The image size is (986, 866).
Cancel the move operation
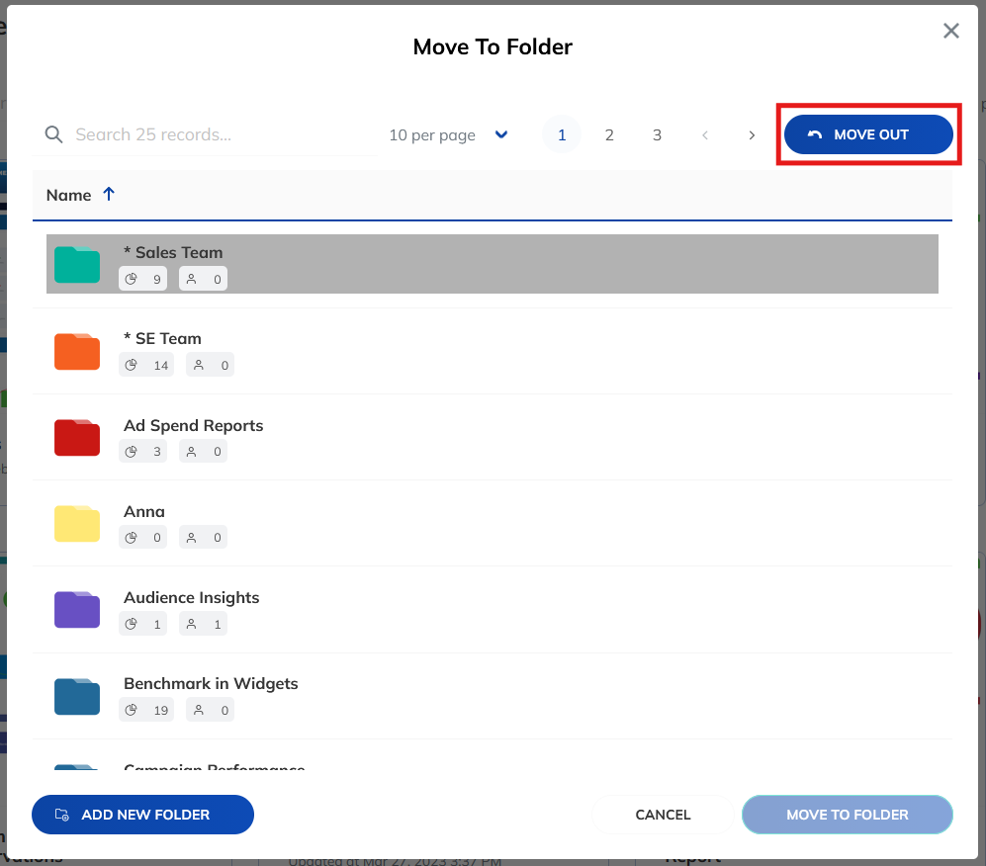coord(663,815)
